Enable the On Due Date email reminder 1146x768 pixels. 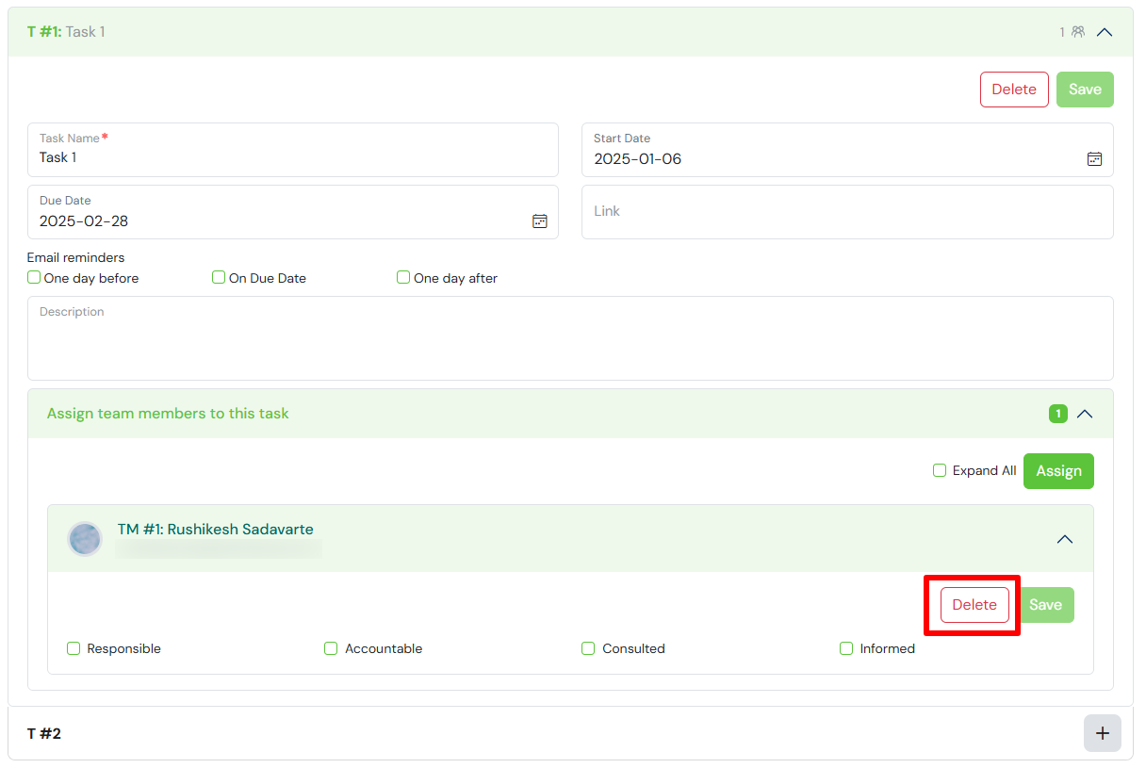219,278
